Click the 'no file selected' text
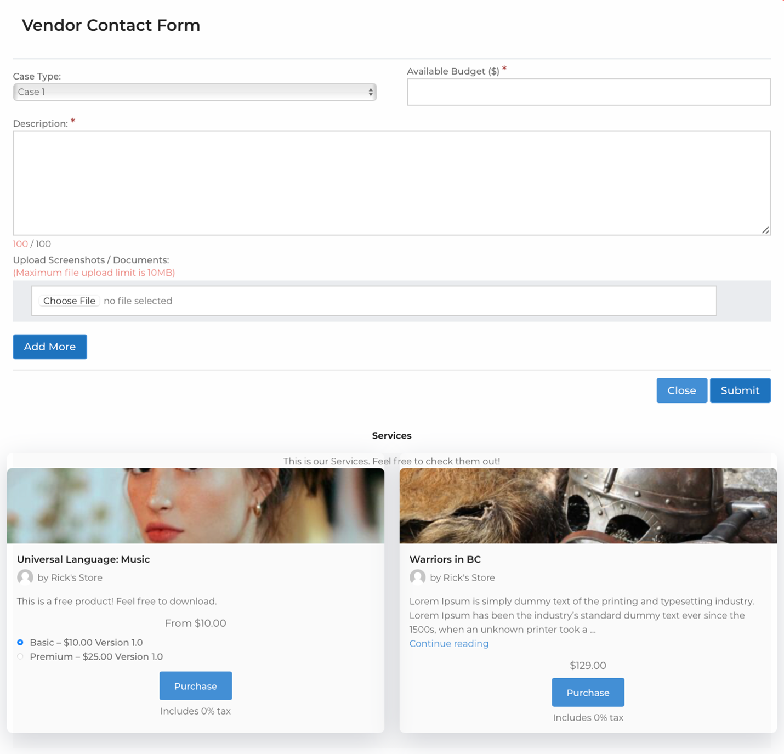Viewport: 784px width, 754px height. click(x=138, y=301)
